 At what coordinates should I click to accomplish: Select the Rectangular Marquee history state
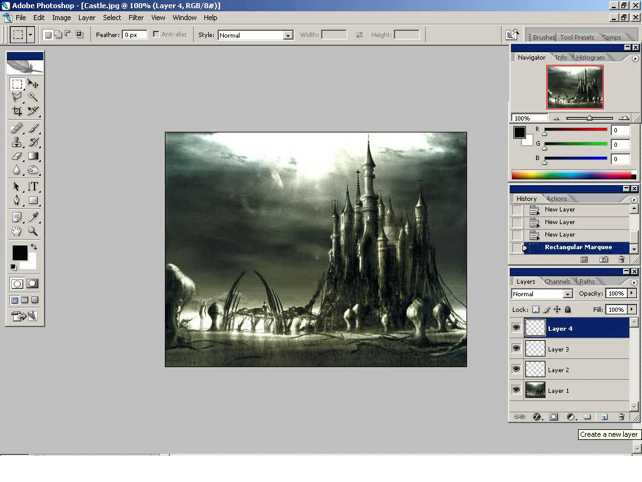tap(577, 247)
